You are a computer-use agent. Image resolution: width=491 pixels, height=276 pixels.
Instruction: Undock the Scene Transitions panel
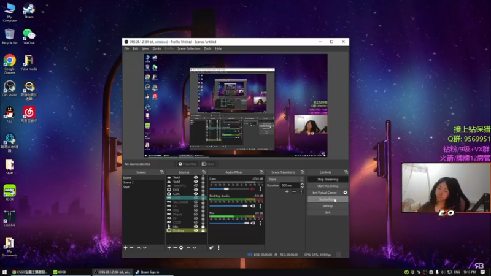303,172
